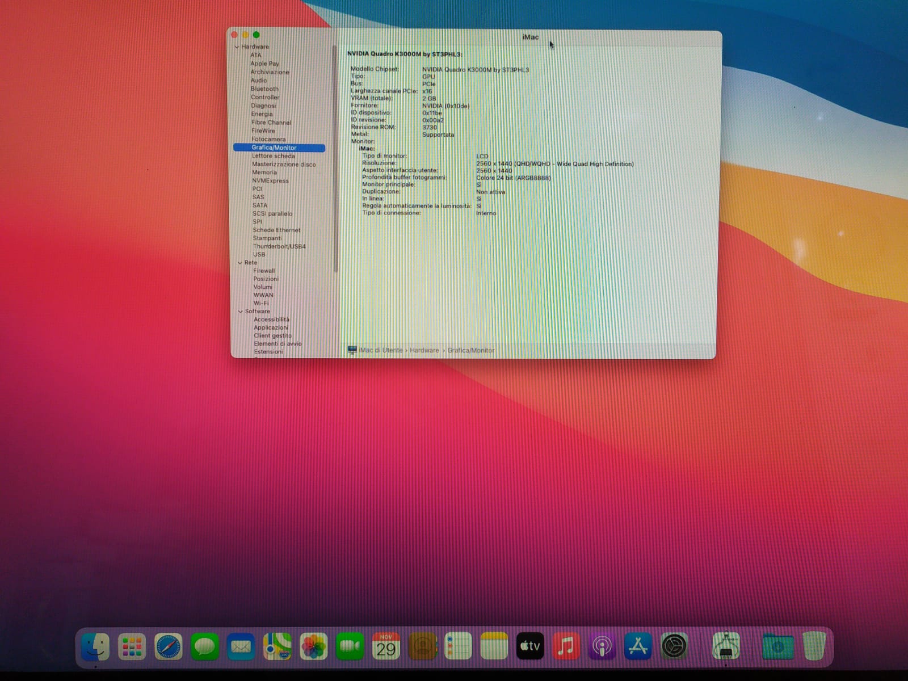Click the sidebar vertical scrollbar
This screenshot has width=908, height=681.
(335, 159)
